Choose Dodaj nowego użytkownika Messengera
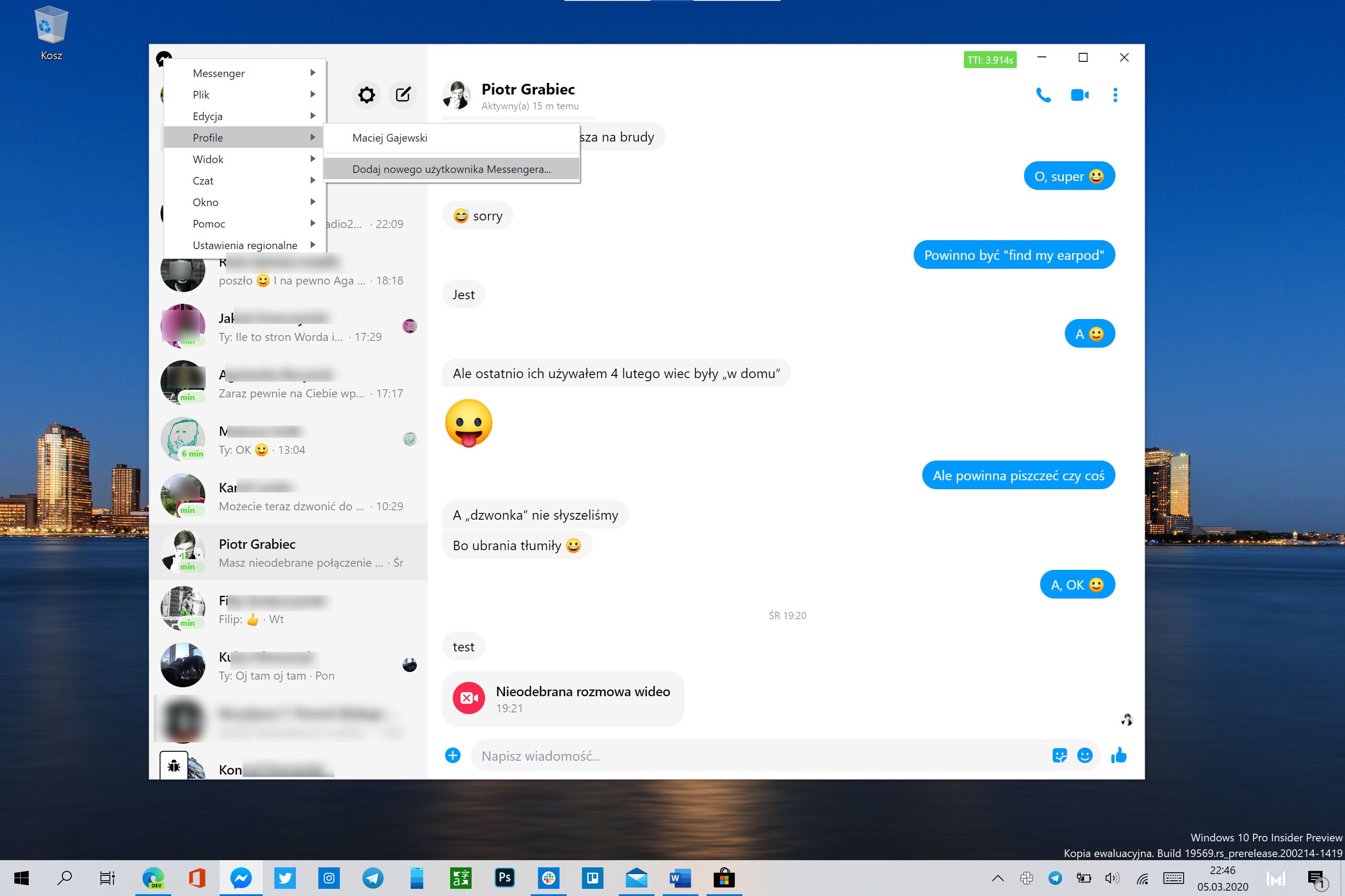The image size is (1345, 896). coord(452,169)
